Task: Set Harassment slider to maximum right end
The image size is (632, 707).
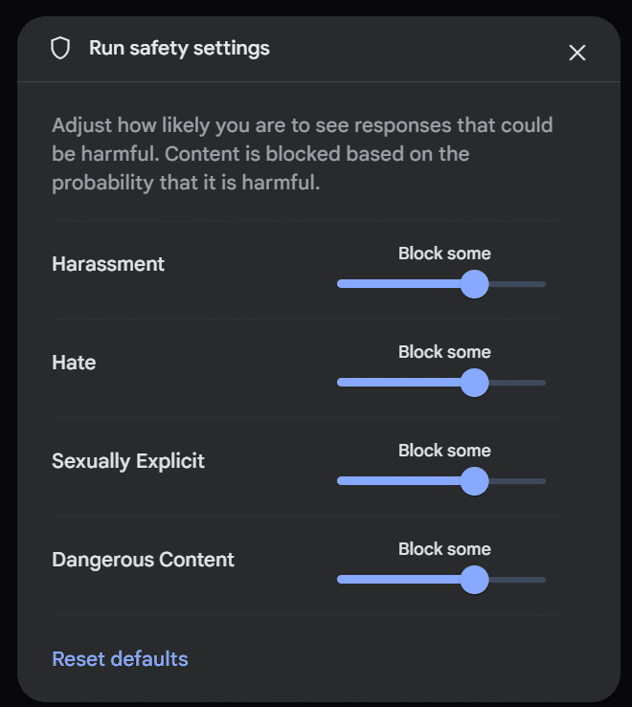Action: [544, 284]
